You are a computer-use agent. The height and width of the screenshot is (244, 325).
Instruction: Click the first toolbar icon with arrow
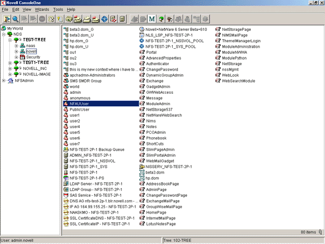coord(7,18)
